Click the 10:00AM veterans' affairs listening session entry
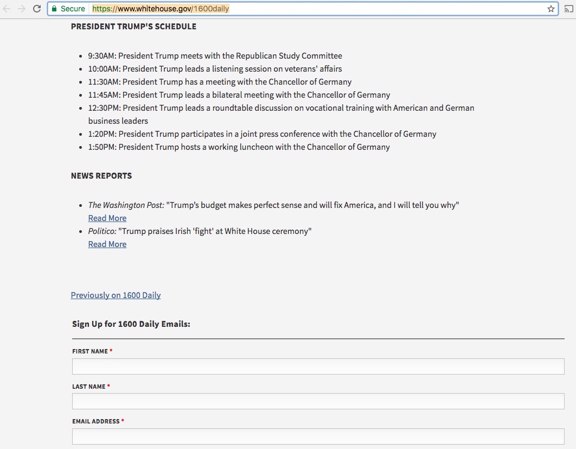 (x=215, y=69)
